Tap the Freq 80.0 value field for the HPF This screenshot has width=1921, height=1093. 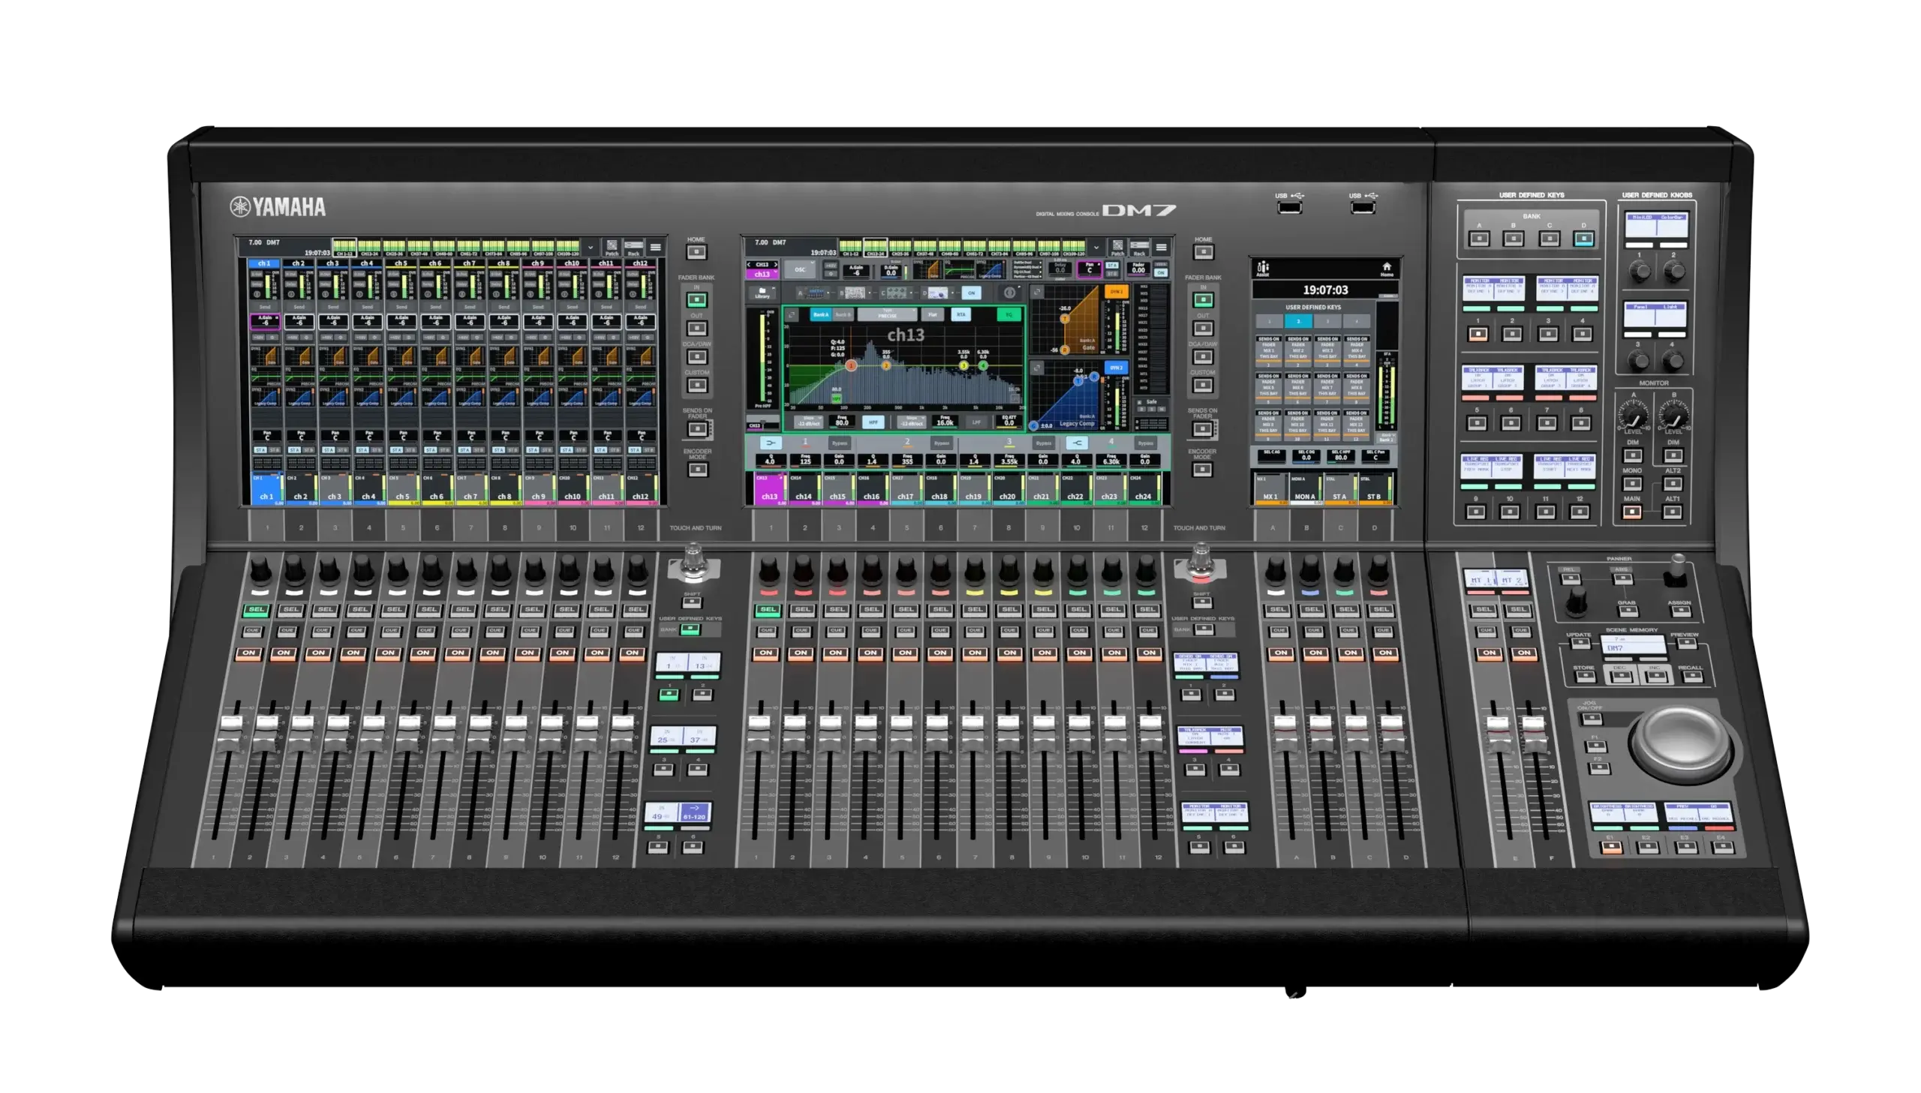(843, 422)
